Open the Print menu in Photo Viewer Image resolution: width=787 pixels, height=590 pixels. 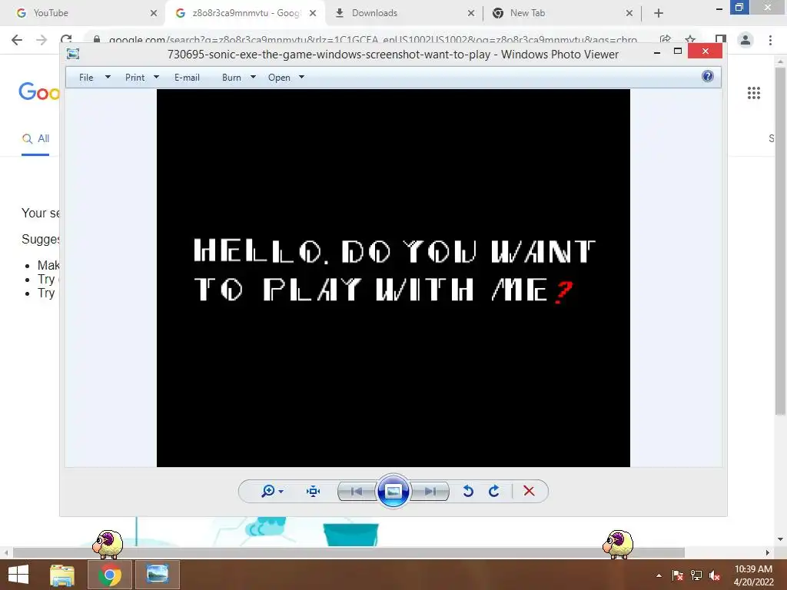134,78
